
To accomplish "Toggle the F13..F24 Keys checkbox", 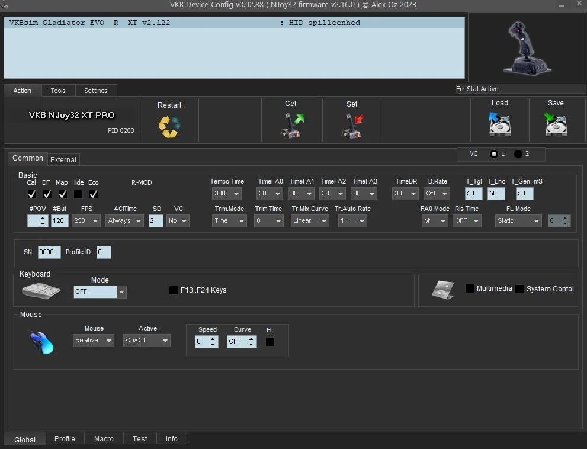I will pyautogui.click(x=174, y=290).
